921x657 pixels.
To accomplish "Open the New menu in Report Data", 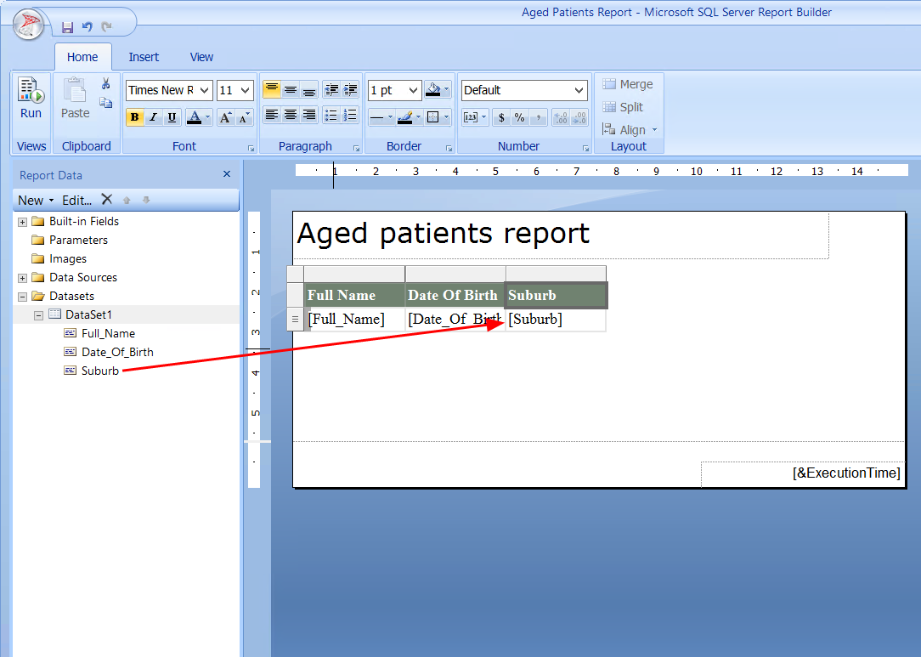I will (x=36, y=201).
